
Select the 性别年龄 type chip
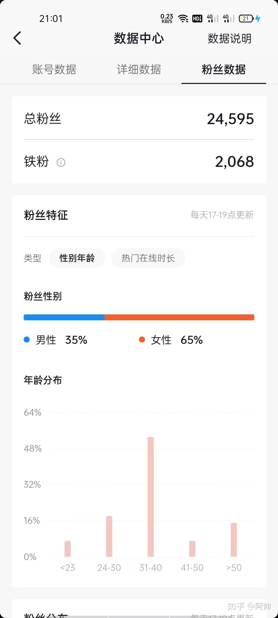point(77,258)
